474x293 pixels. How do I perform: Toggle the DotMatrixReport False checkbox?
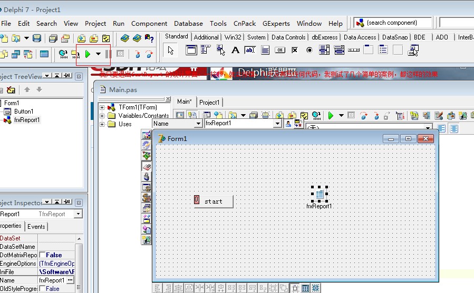pyautogui.click(x=42, y=255)
